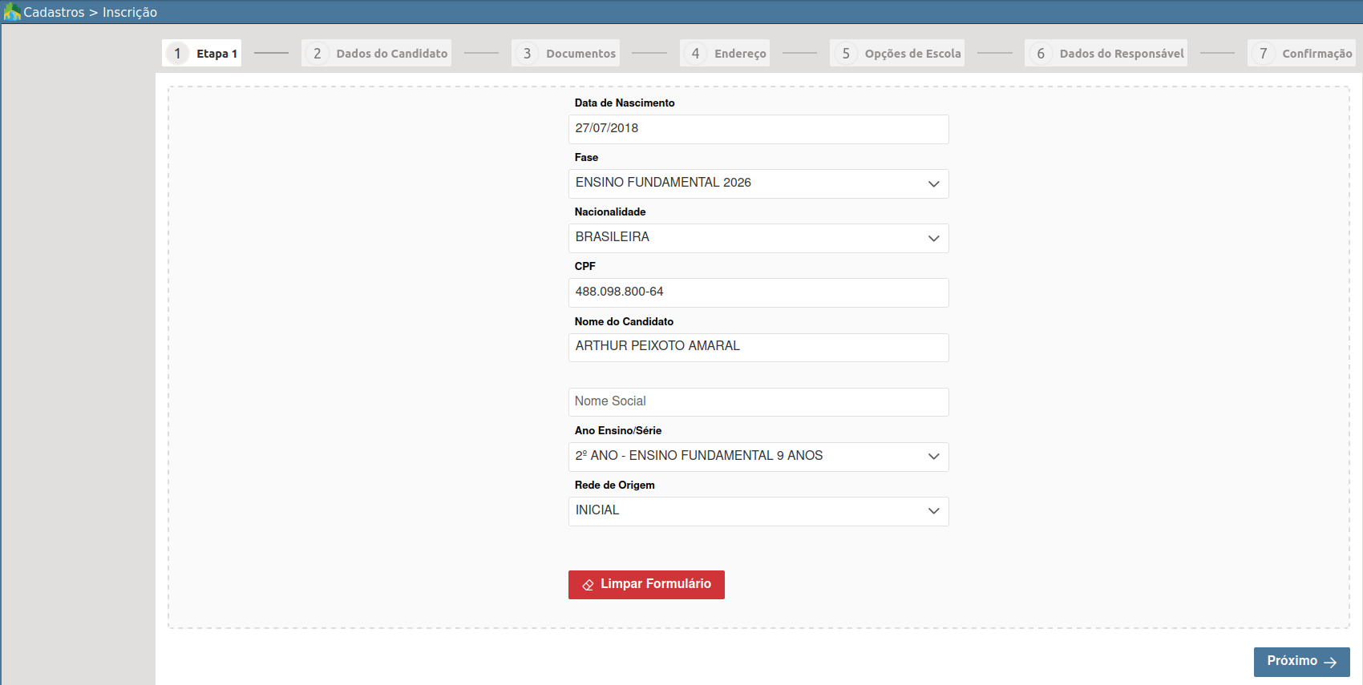Switch to the Endereço step

coord(739,54)
